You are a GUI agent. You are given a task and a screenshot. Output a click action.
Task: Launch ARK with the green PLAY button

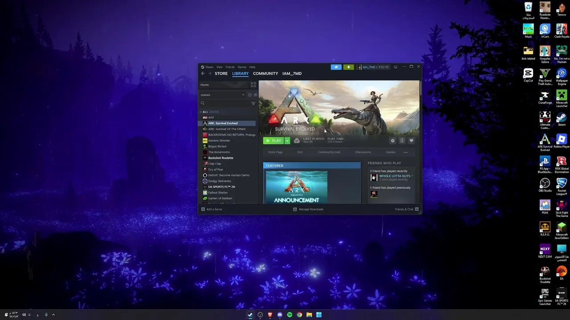(x=273, y=140)
